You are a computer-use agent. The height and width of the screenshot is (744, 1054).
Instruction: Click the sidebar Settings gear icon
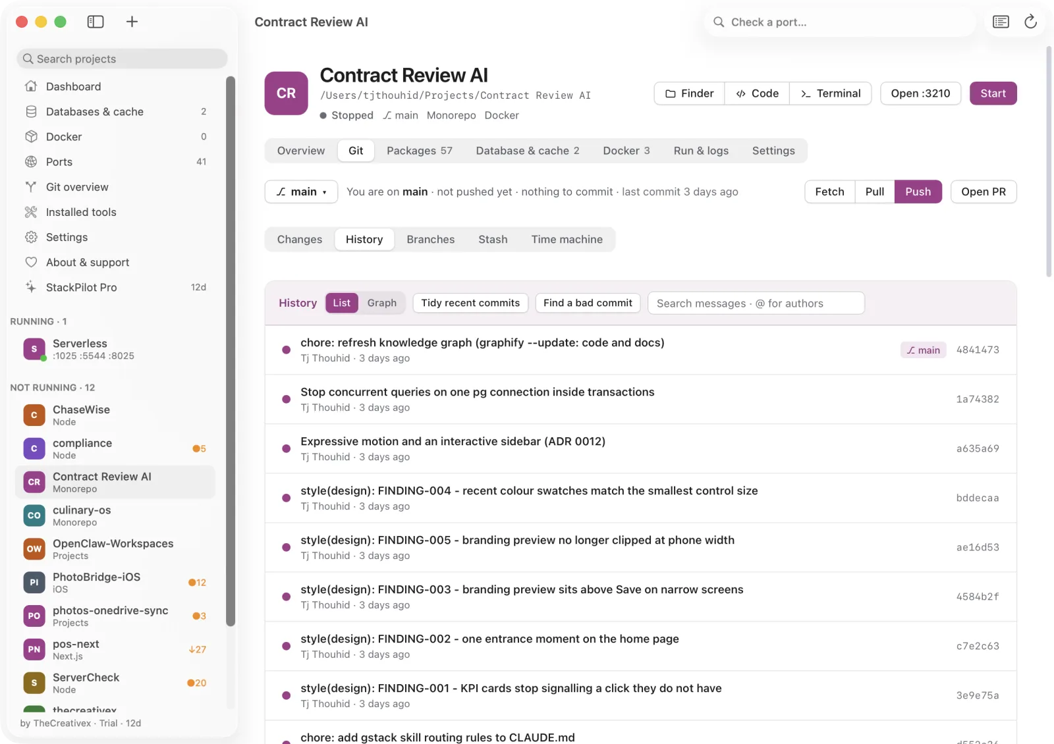[31, 237]
